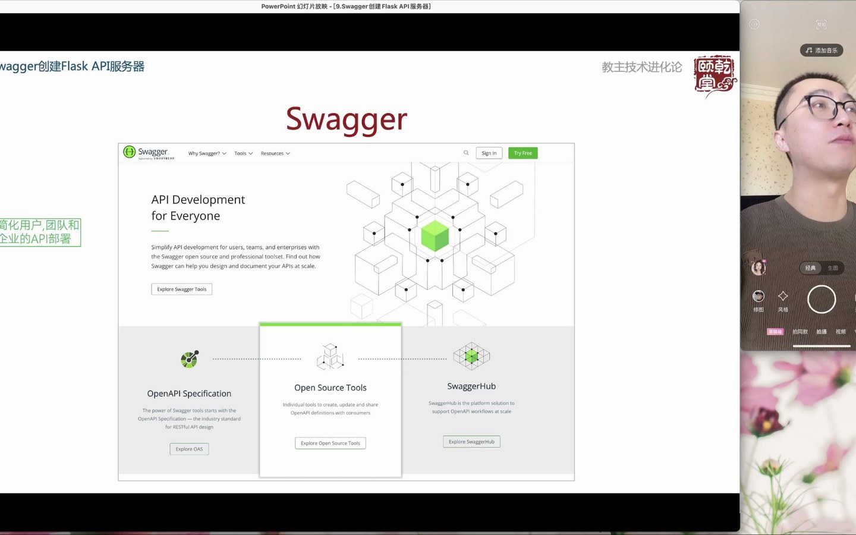Click the large green cube illustration
The image size is (856, 535).
pyautogui.click(x=435, y=236)
